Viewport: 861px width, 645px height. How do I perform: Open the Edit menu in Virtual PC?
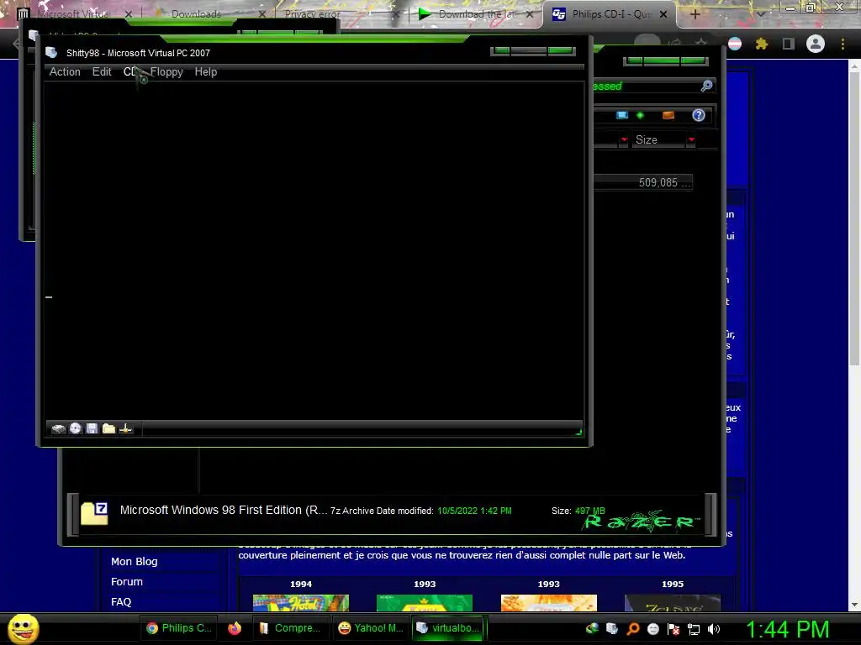102,72
